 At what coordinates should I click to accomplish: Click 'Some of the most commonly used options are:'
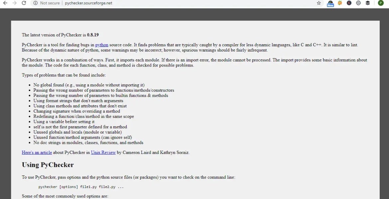pyautogui.click(x=65, y=196)
